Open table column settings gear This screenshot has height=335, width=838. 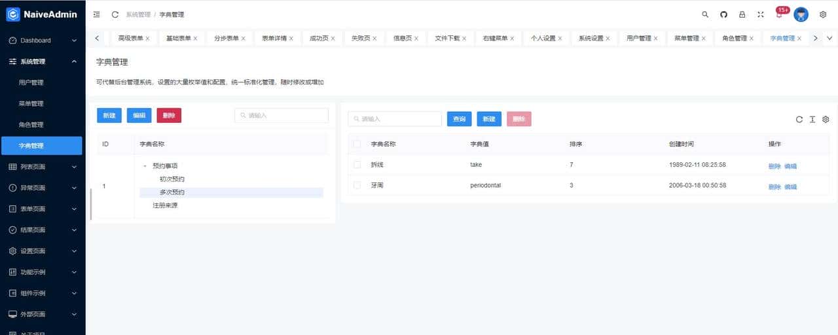coord(826,119)
